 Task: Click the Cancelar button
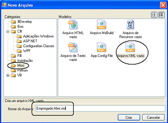coord(154,118)
